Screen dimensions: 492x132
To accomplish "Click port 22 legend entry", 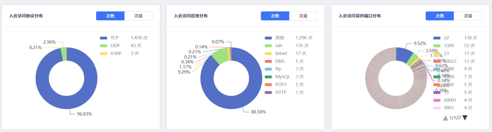I will click(x=454, y=38).
